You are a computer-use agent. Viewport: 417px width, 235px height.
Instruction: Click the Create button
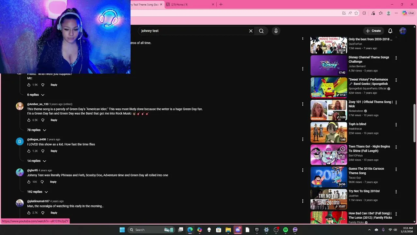373,31
